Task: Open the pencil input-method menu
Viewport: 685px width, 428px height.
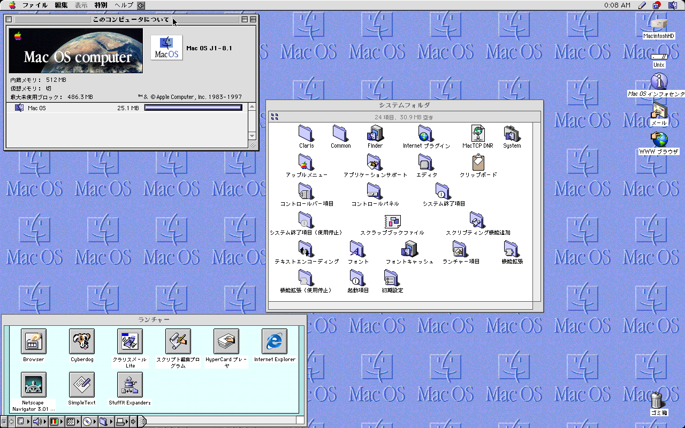Action: pos(642,5)
